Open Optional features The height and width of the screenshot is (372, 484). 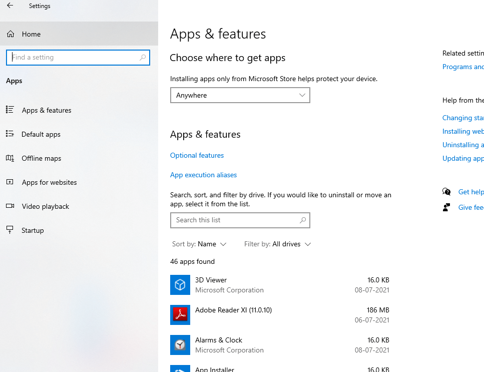(x=197, y=155)
